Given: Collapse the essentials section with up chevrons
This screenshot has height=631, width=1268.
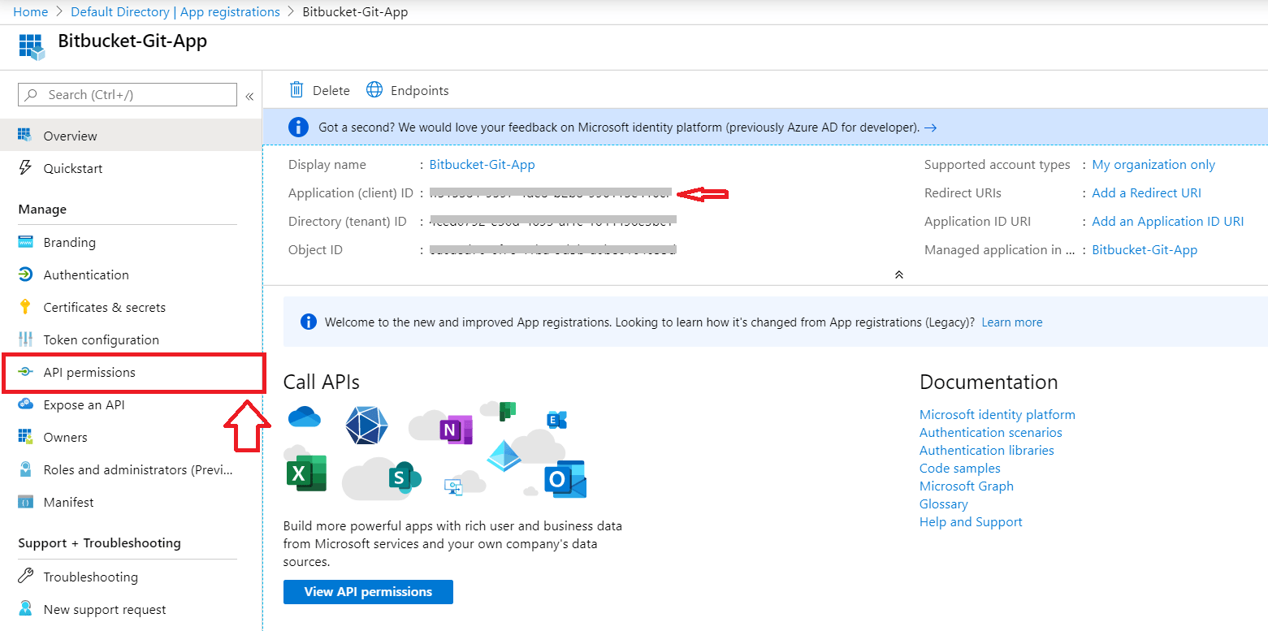Looking at the screenshot, I should coord(898,274).
